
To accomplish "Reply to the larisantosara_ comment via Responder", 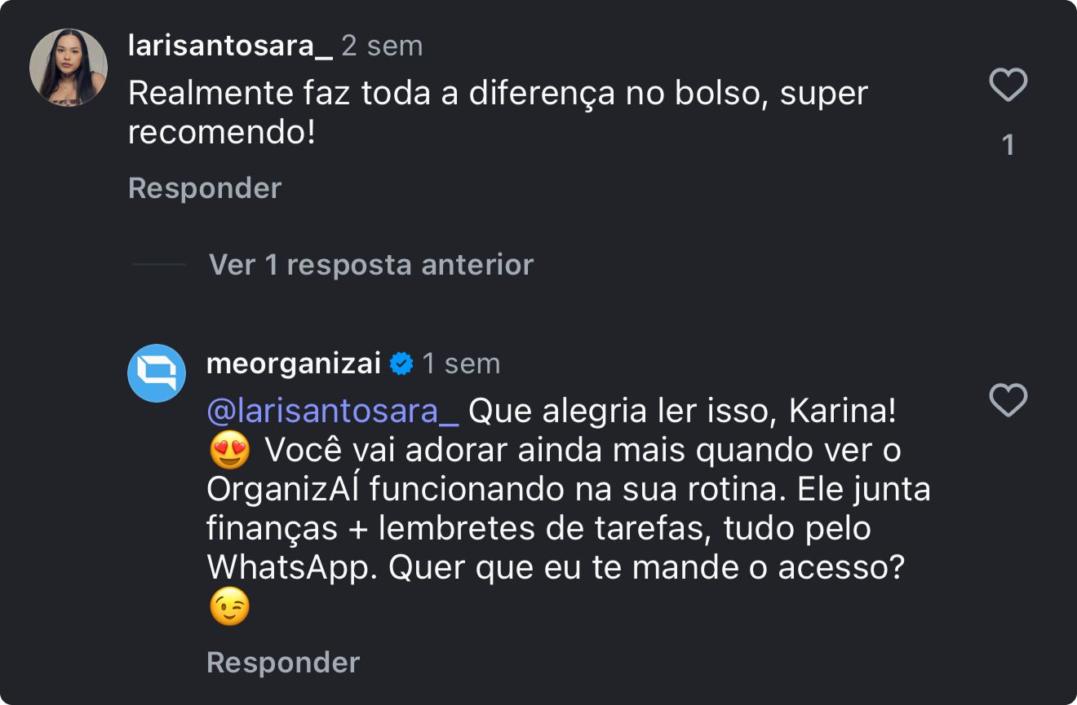I will click(x=205, y=188).
